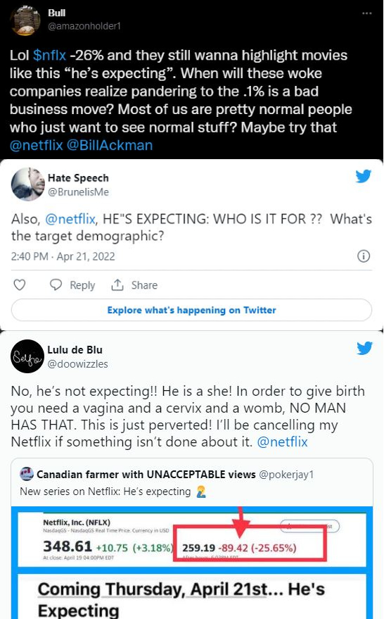Open the tweet info circle icon
This screenshot has height=619, width=384.
[363, 256]
